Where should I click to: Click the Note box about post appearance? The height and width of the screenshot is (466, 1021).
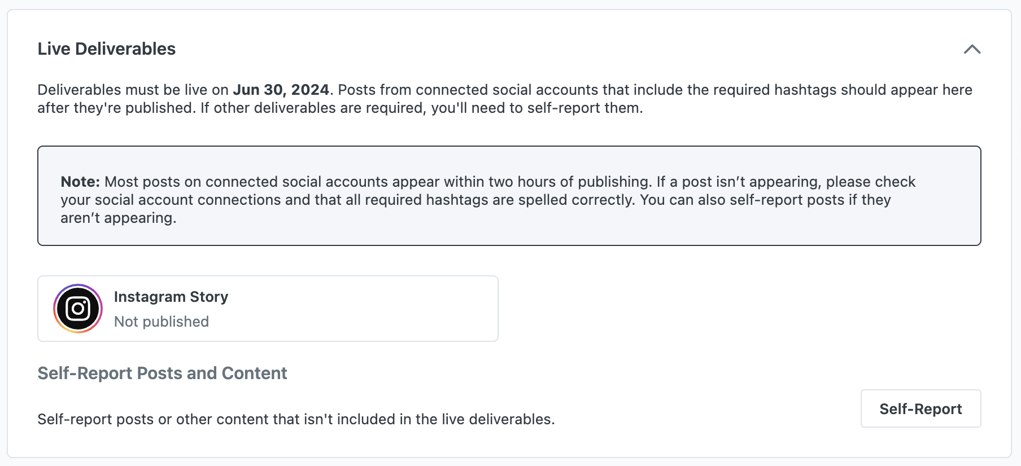[x=509, y=195]
